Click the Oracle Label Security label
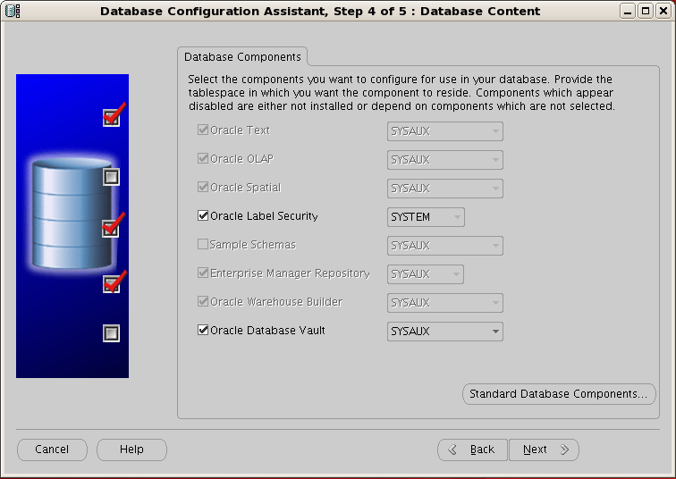Screen dimensions: 676x479 point(264,215)
